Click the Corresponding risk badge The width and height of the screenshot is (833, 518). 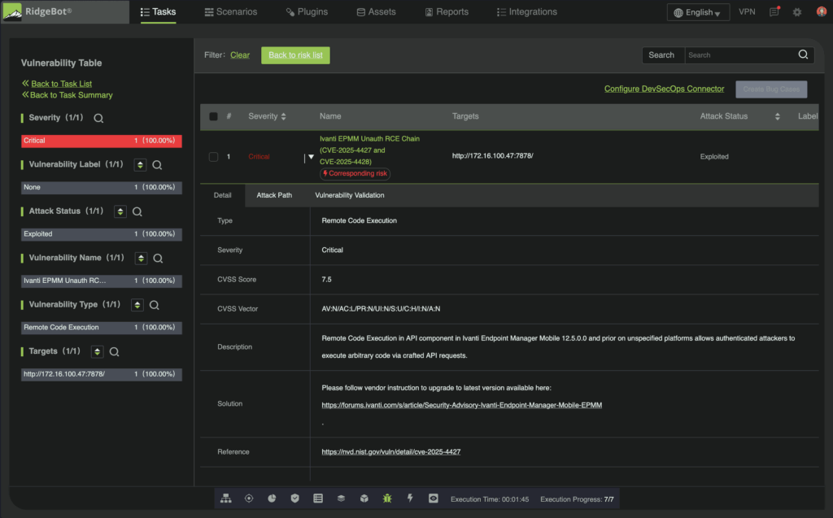point(355,174)
